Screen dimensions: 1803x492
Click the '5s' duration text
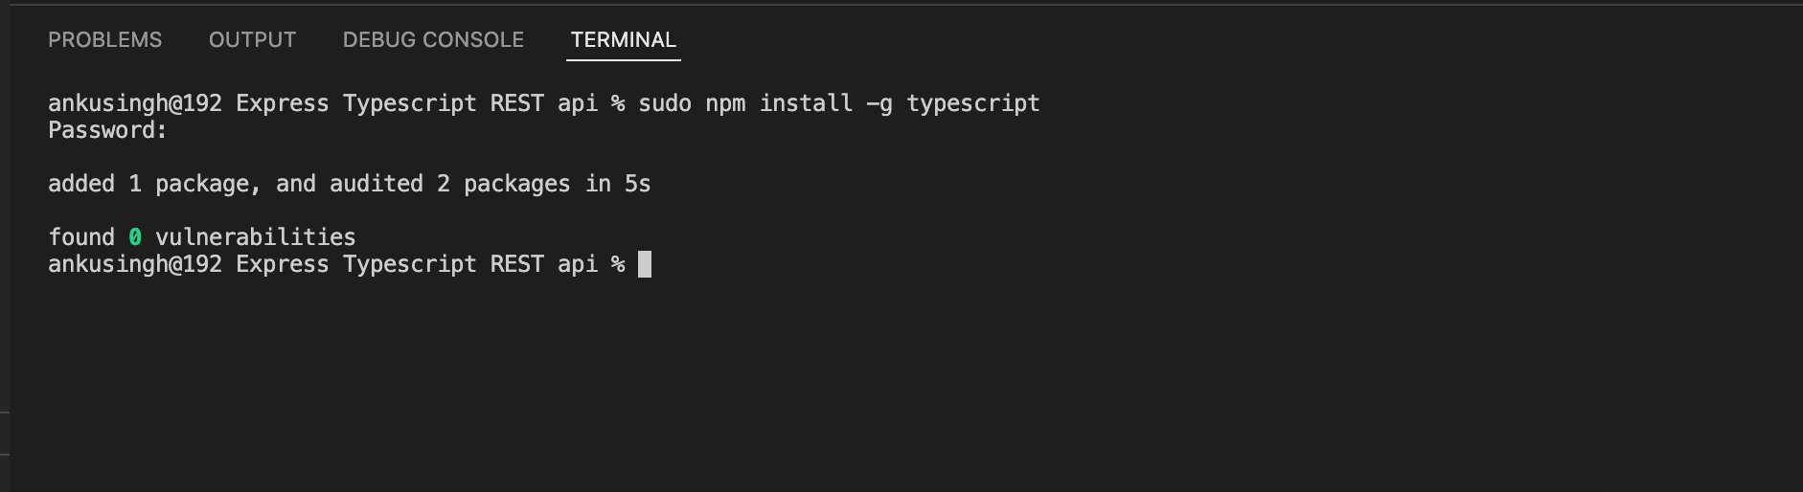pos(638,184)
